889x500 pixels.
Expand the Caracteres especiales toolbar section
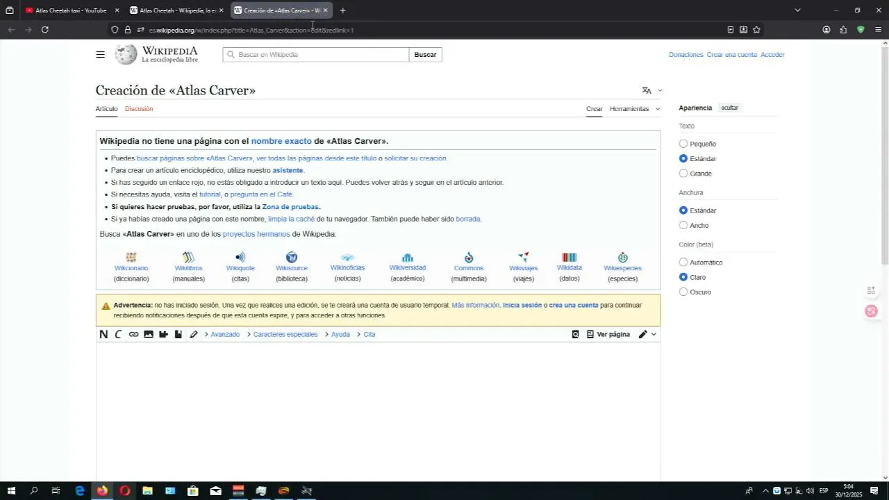pyautogui.click(x=281, y=334)
